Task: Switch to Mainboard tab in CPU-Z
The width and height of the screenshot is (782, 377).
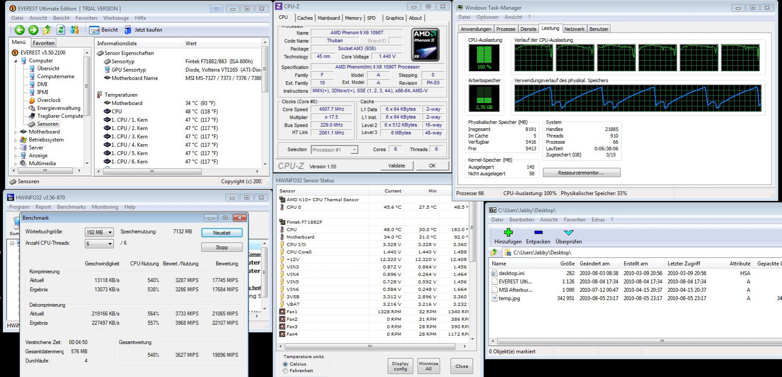Action: tap(329, 18)
